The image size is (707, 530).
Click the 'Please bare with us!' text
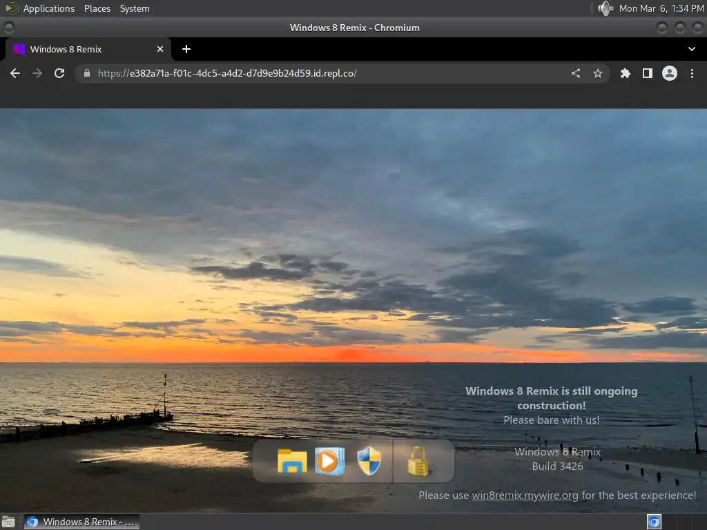(x=552, y=420)
